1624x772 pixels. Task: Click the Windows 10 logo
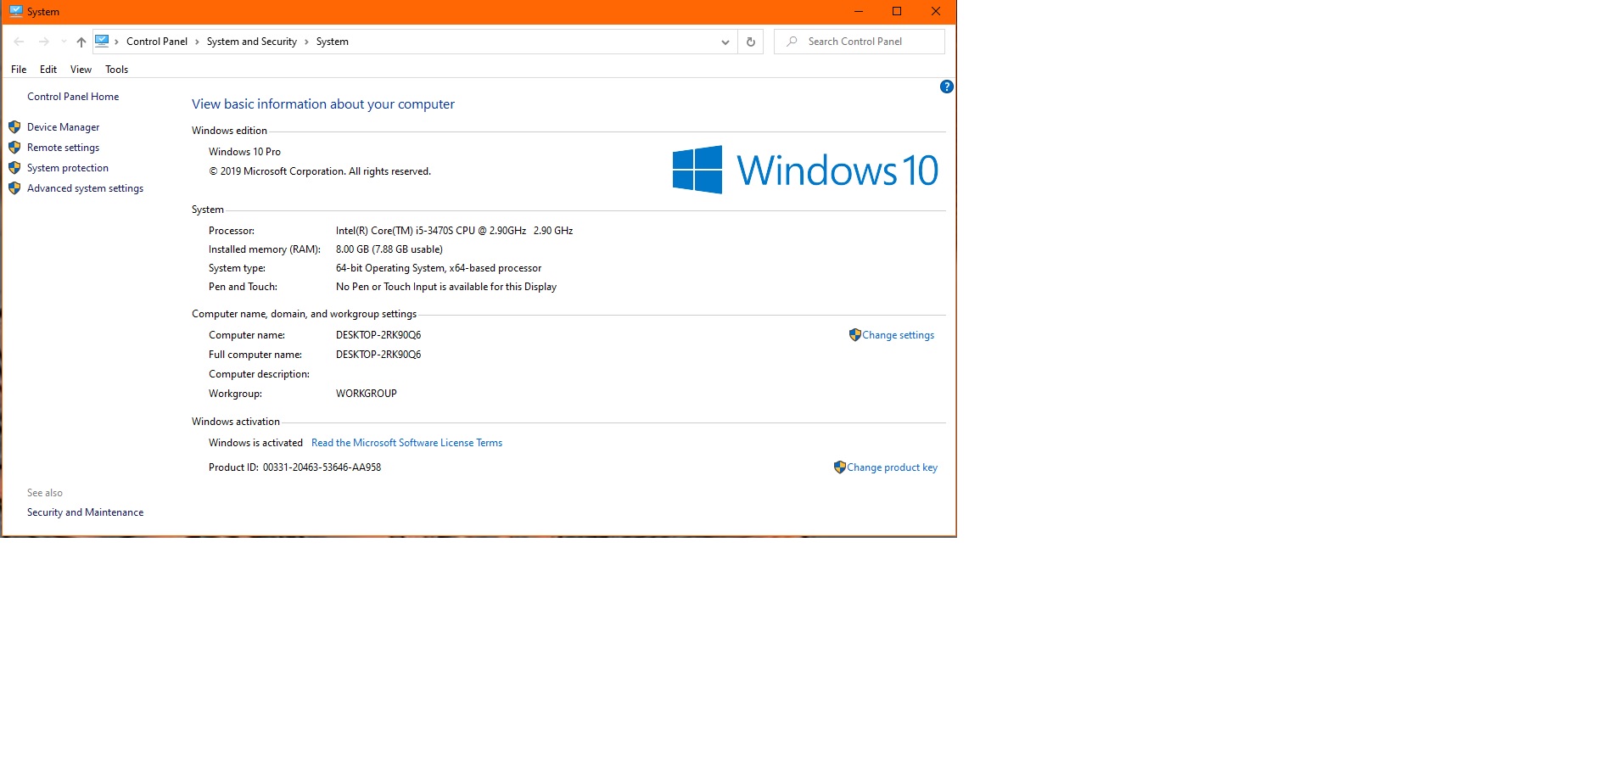click(x=805, y=170)
